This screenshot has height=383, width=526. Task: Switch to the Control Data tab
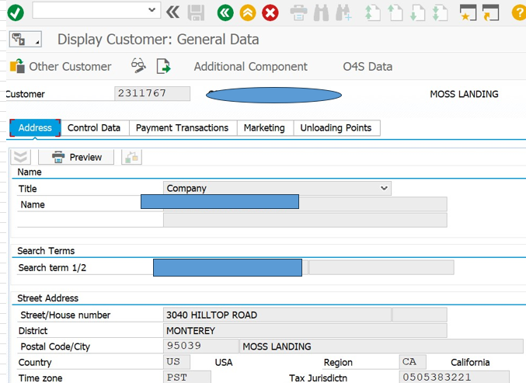tap(94, 127)
